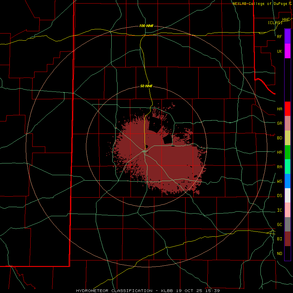The height and width of the screenshot is (293, 293).
Task: Click the white DS legend color swatch
Action: point(287,195)
